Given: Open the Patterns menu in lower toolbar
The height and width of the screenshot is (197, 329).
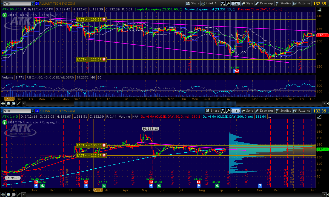Looking at the screenshot, I should point(302,111).
